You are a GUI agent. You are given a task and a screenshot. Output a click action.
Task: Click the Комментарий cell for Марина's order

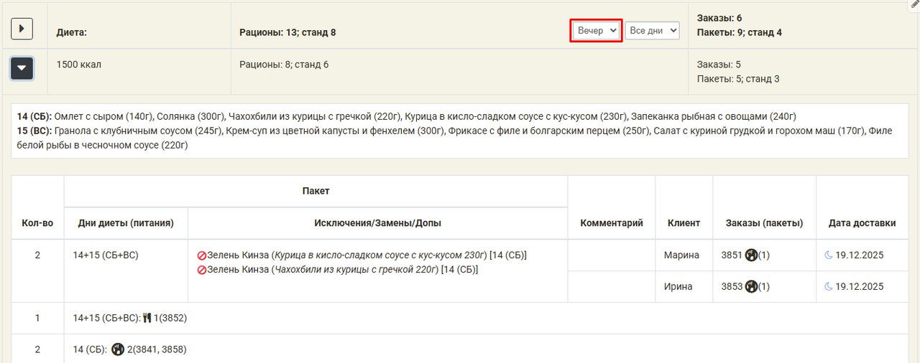611,255
